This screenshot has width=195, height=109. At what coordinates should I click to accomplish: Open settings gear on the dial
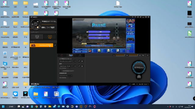tap(33, 24)
